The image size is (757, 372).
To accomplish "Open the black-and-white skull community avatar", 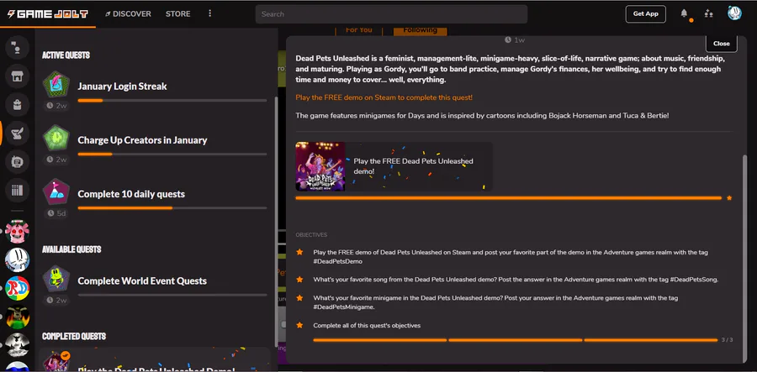I will [18, 344].
